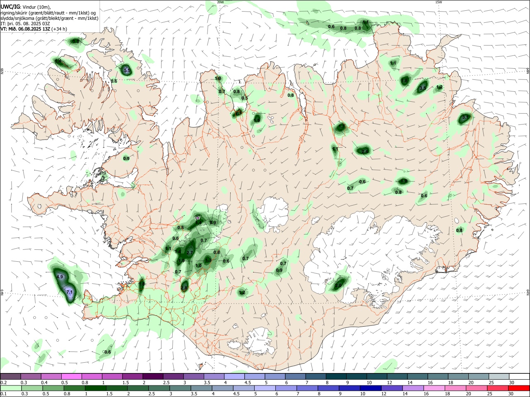This screenshot has width=530, height=397.
Task: Click the bright pink swatch above top-row 0.5
Action: (71, 377)
